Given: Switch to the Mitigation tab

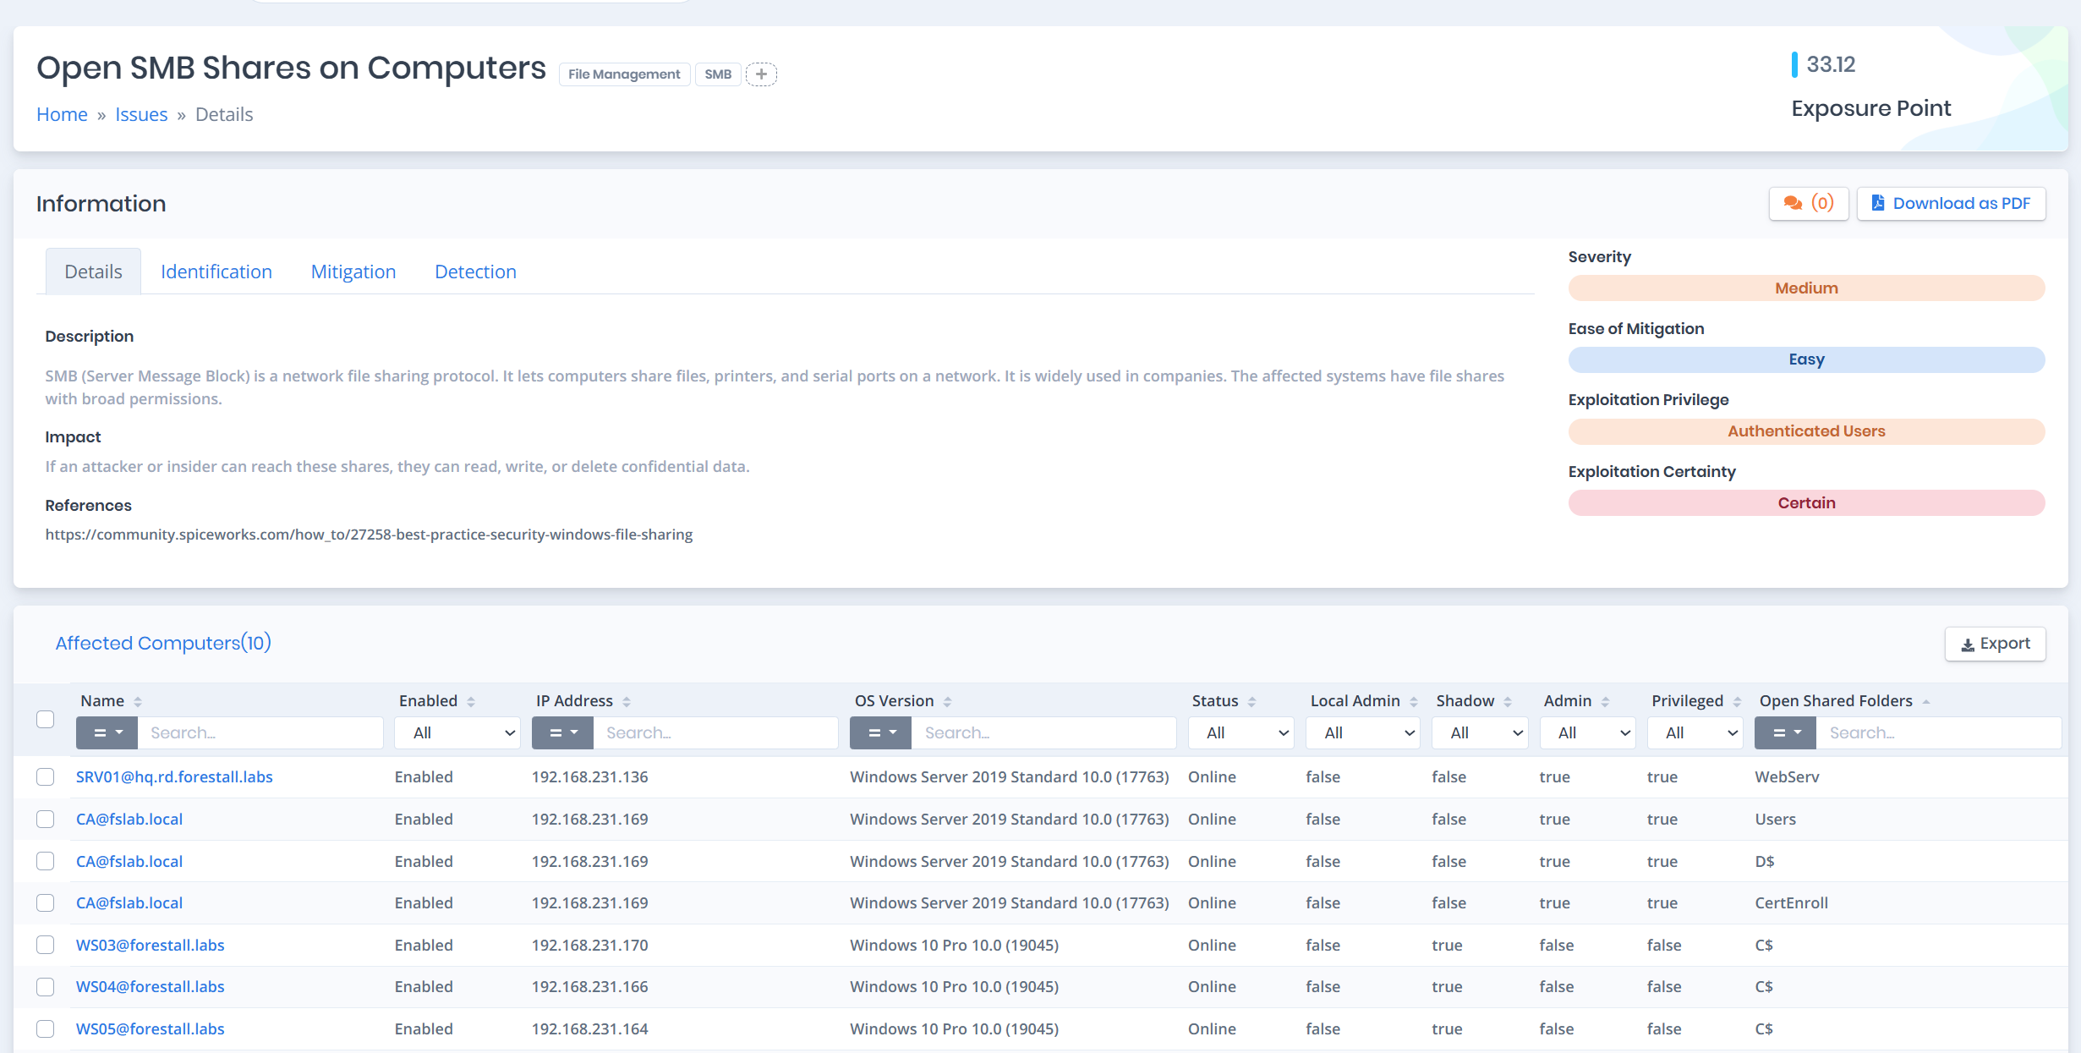Looking at the screenshot, I should click(x=353, y=271).
